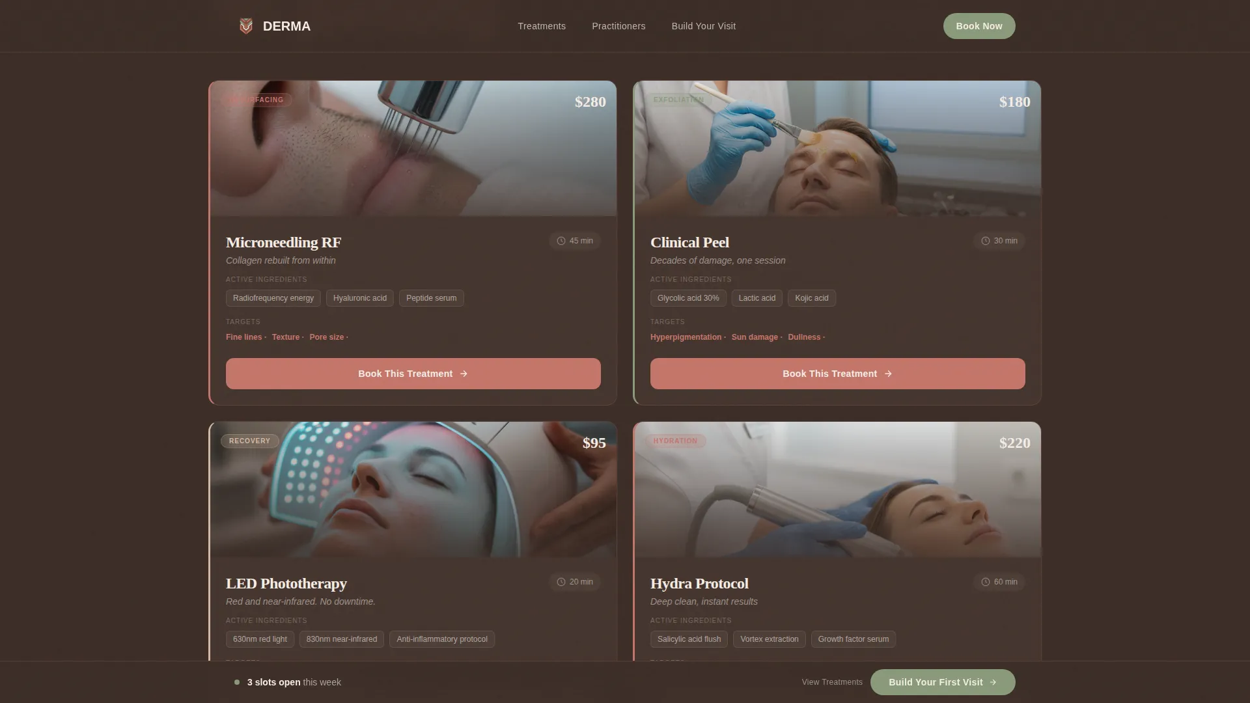The image size is (1250, 703).
Task: Click the arrow icon in Build Your First Visit
Action: (x=993, y=682)
